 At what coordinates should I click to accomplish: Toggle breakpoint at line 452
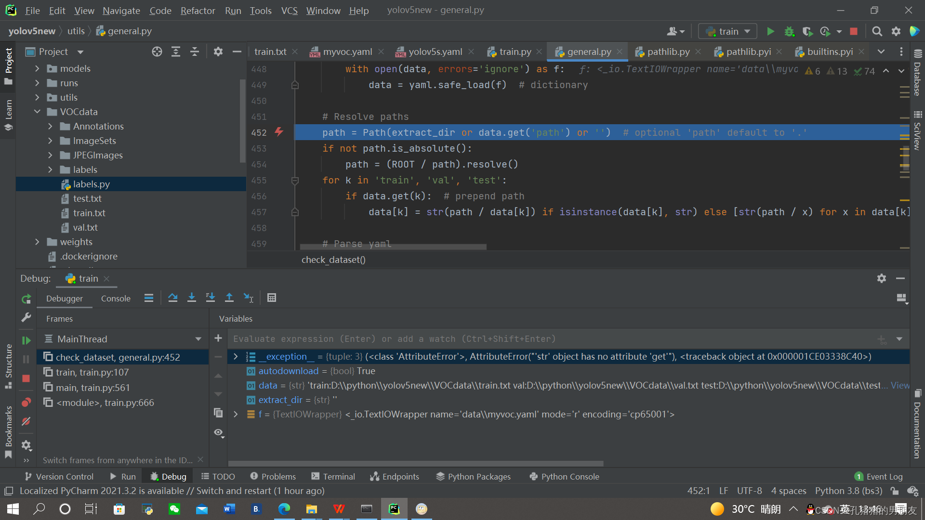tap(279, 132)
